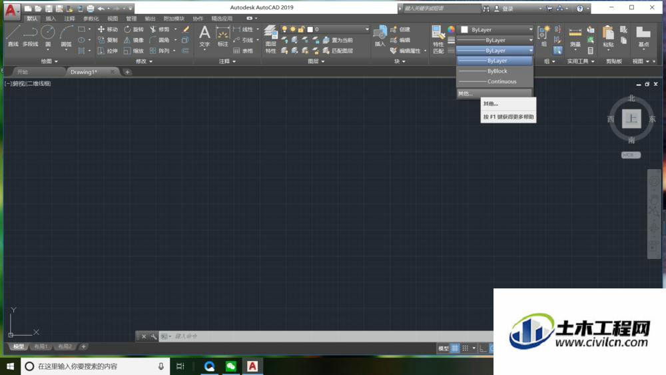666x375 pixels.
Task: Select the Polyline (多段线) tool
Action: pyautogui.click(x=30, y=35)
